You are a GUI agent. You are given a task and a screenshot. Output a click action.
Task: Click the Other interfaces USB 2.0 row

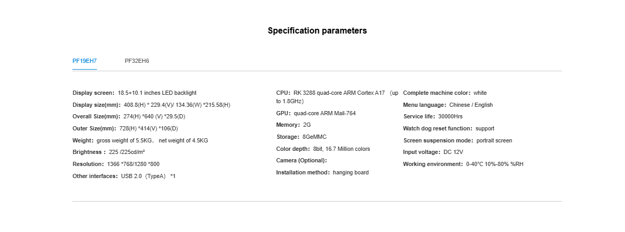(x=124, y=176)
